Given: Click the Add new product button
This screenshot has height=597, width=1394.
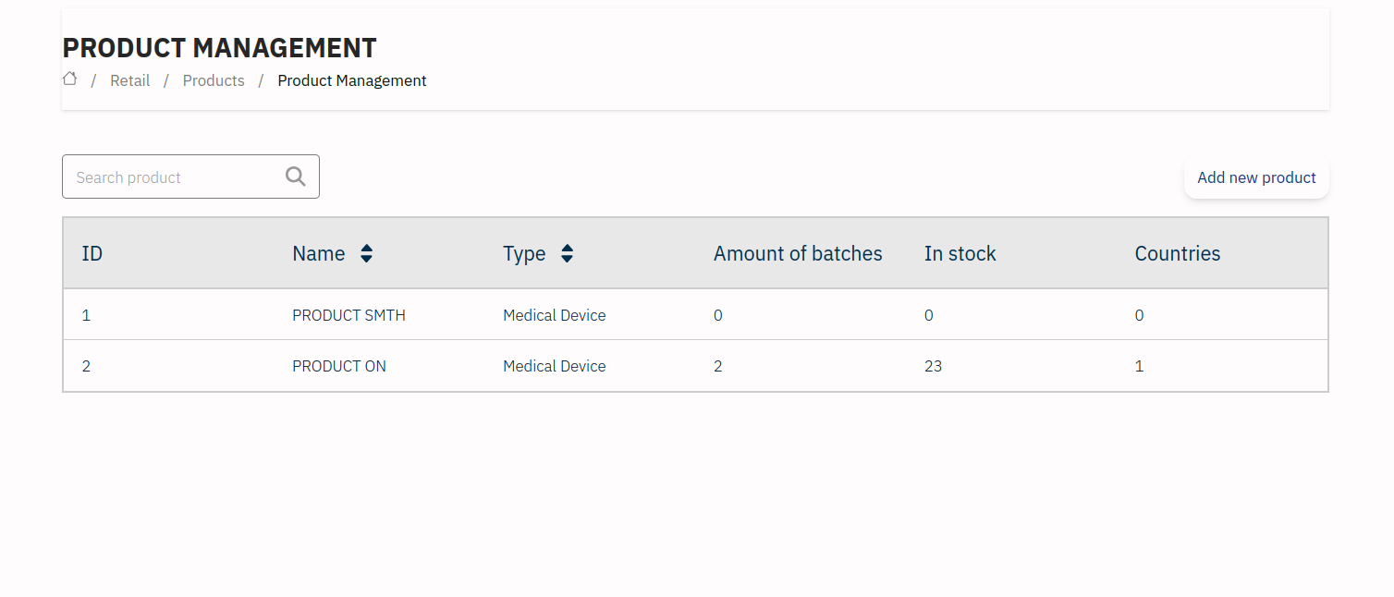Looking at the screenshot, I should click(x=1256, y=177).
